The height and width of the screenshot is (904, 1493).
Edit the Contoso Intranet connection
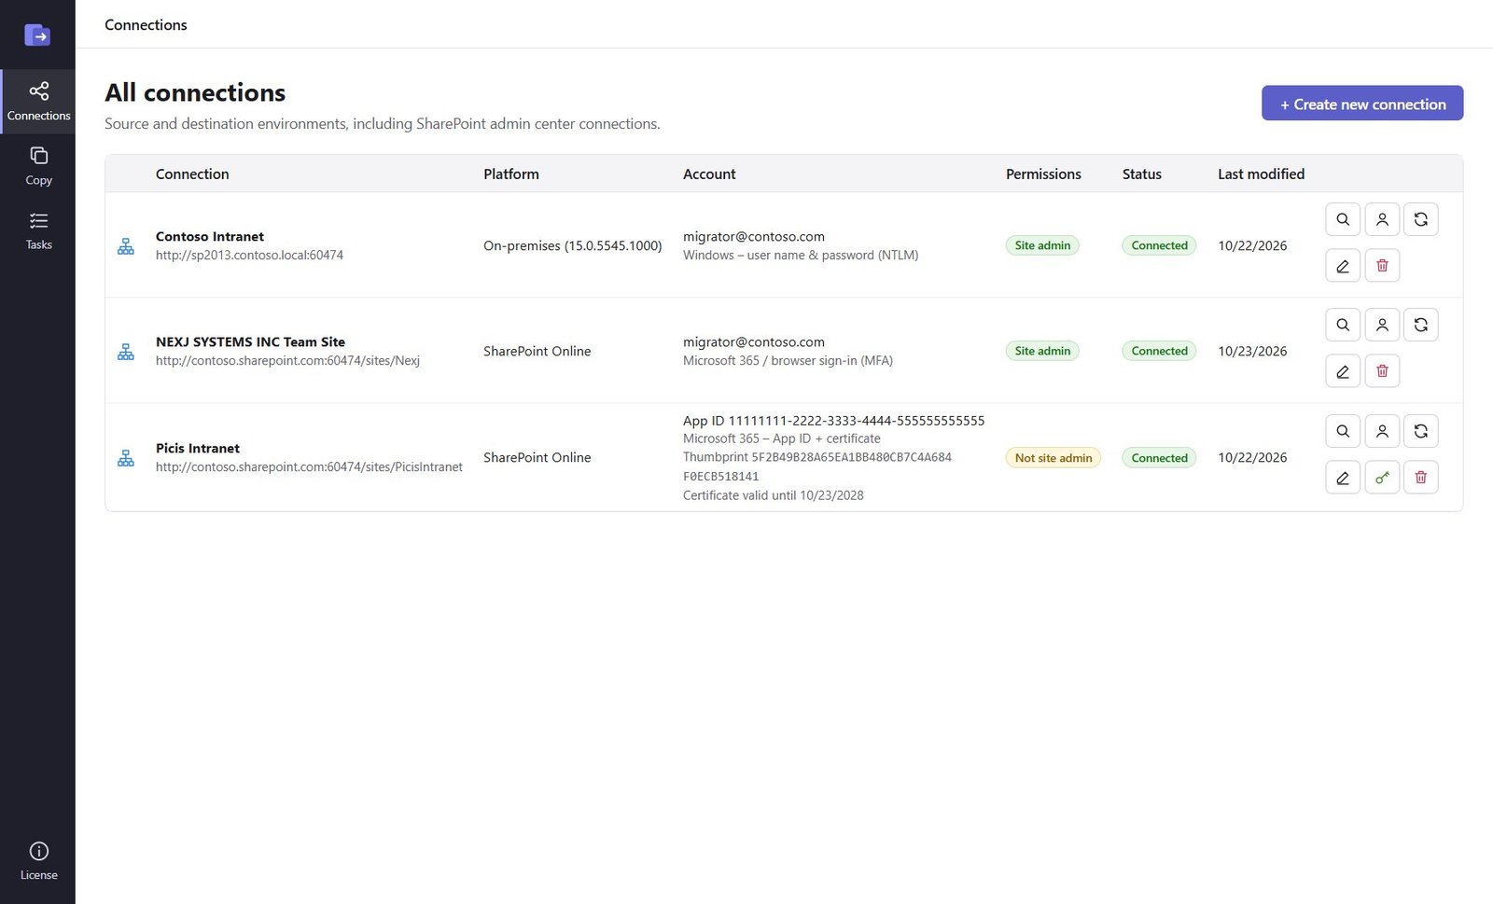click(1343, 266)
